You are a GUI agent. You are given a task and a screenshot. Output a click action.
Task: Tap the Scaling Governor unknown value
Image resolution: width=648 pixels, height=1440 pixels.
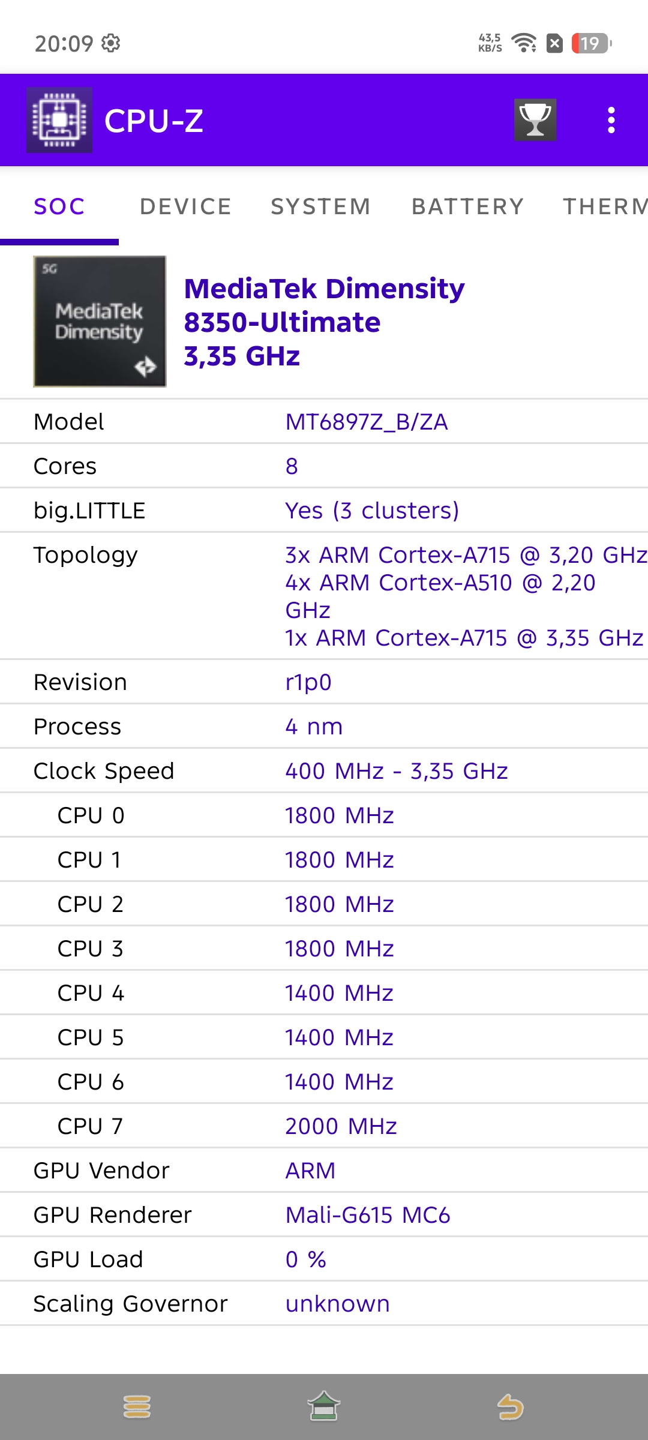(x=337, y=1304)
